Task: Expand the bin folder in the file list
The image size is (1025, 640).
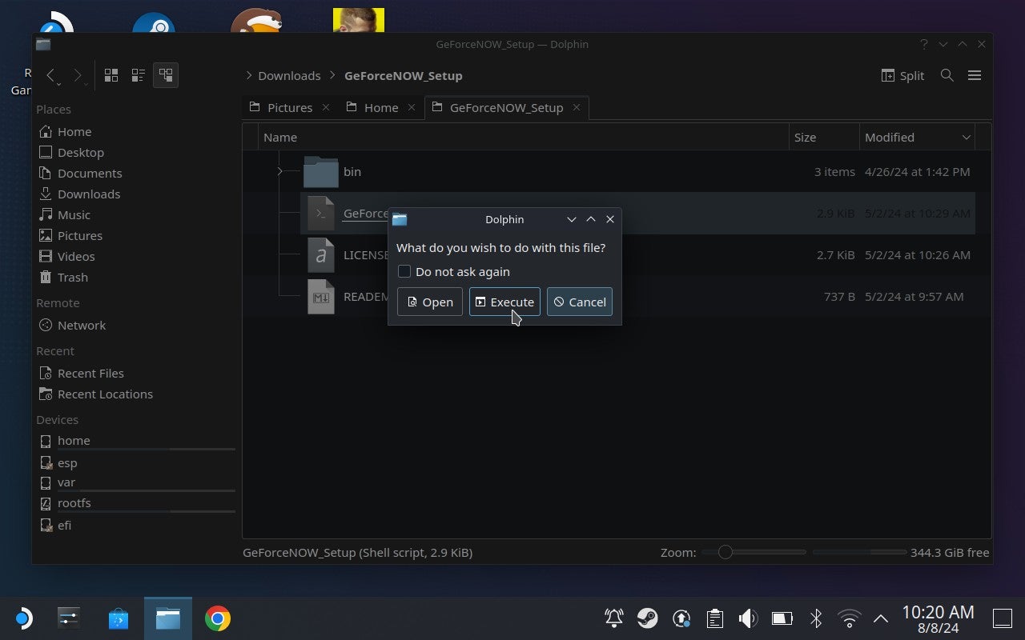Action: [279, 171]
